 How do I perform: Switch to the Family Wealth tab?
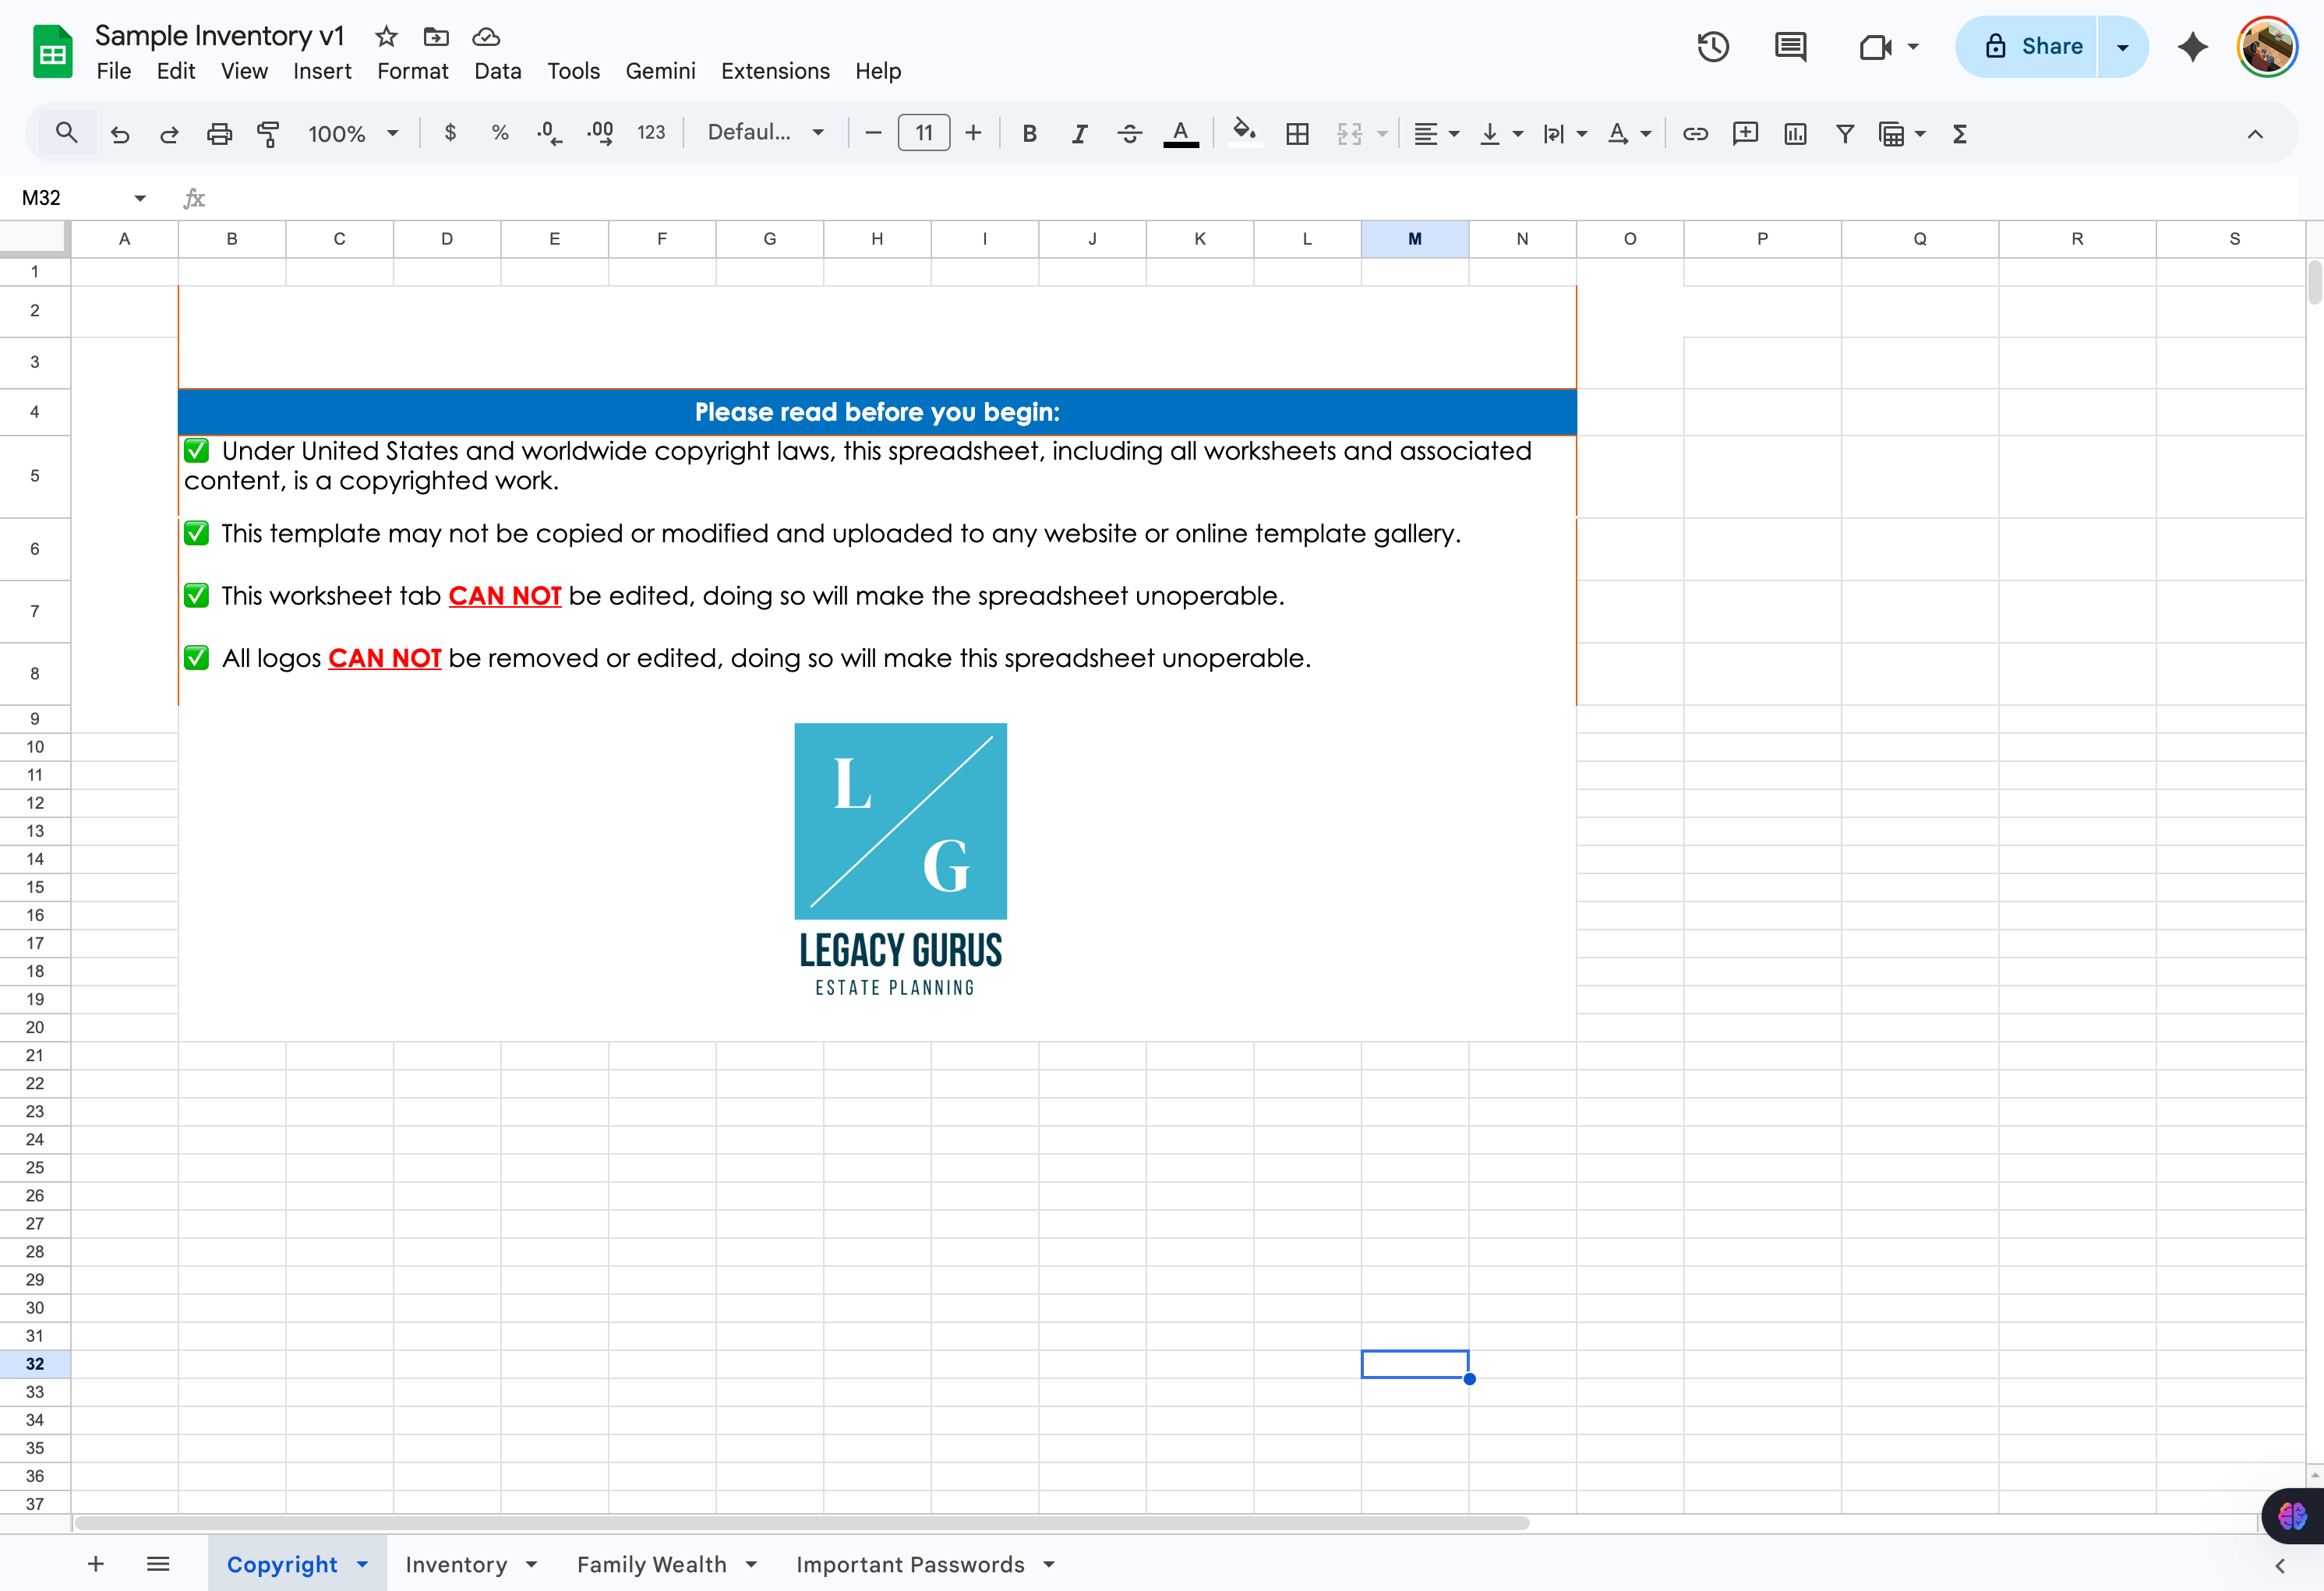coord(652,1564)
